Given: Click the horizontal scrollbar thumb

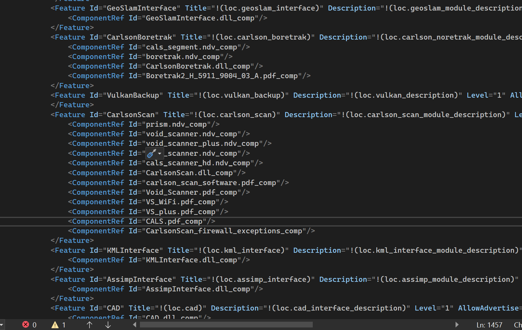Looking at the screenshot, I should [226, 325].
